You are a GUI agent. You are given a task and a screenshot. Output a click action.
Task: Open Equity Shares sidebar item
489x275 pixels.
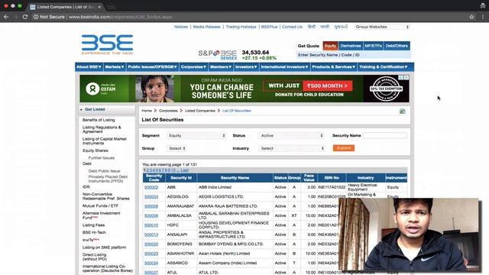(x=95, y=150)
